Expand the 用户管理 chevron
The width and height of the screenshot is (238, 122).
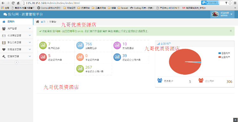tap(30, 28)
